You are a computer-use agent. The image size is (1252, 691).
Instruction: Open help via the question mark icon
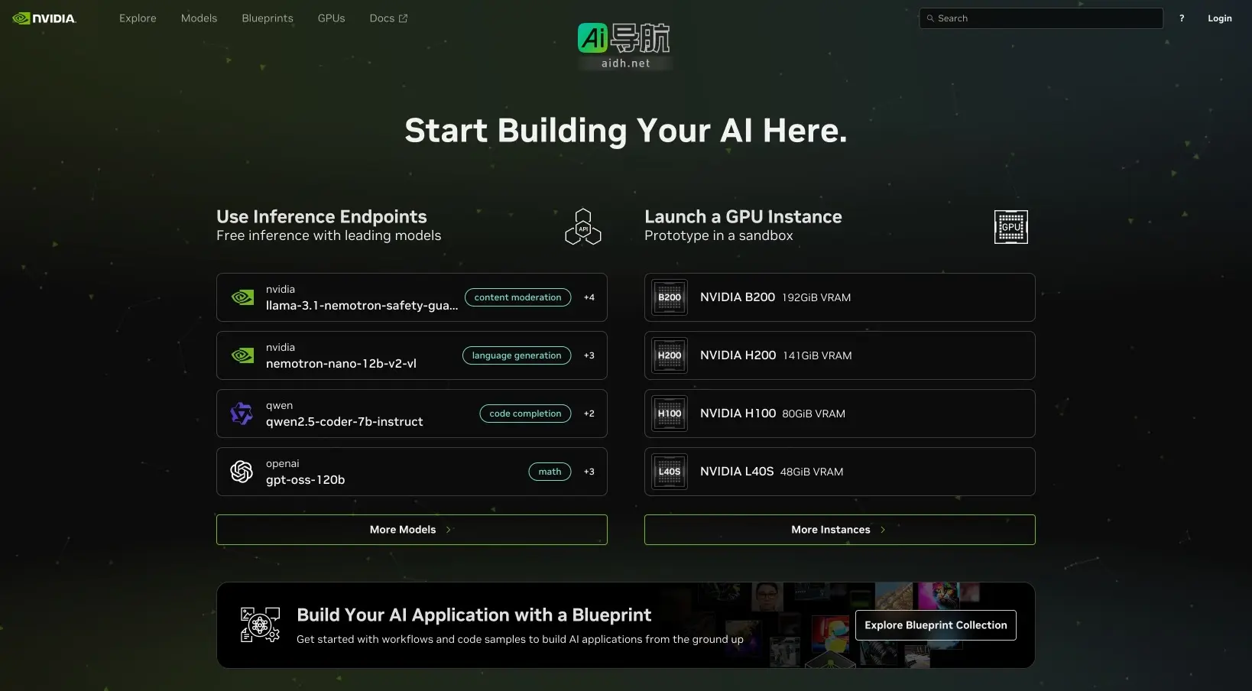1182,18
